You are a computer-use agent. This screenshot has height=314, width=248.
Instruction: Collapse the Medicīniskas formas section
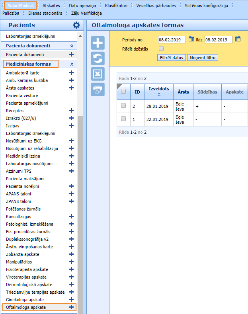click(x=72, y=64)
